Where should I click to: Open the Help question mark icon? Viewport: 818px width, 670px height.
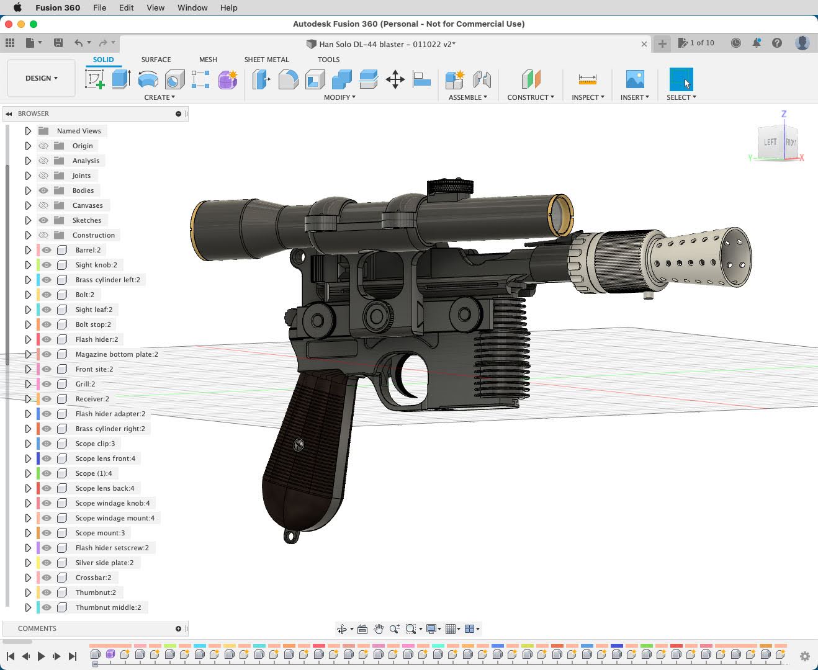777,43
